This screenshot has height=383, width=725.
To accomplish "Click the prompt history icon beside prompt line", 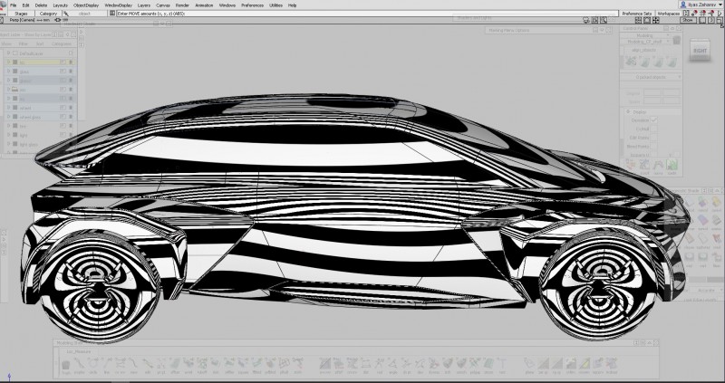I will pos(111,14).
